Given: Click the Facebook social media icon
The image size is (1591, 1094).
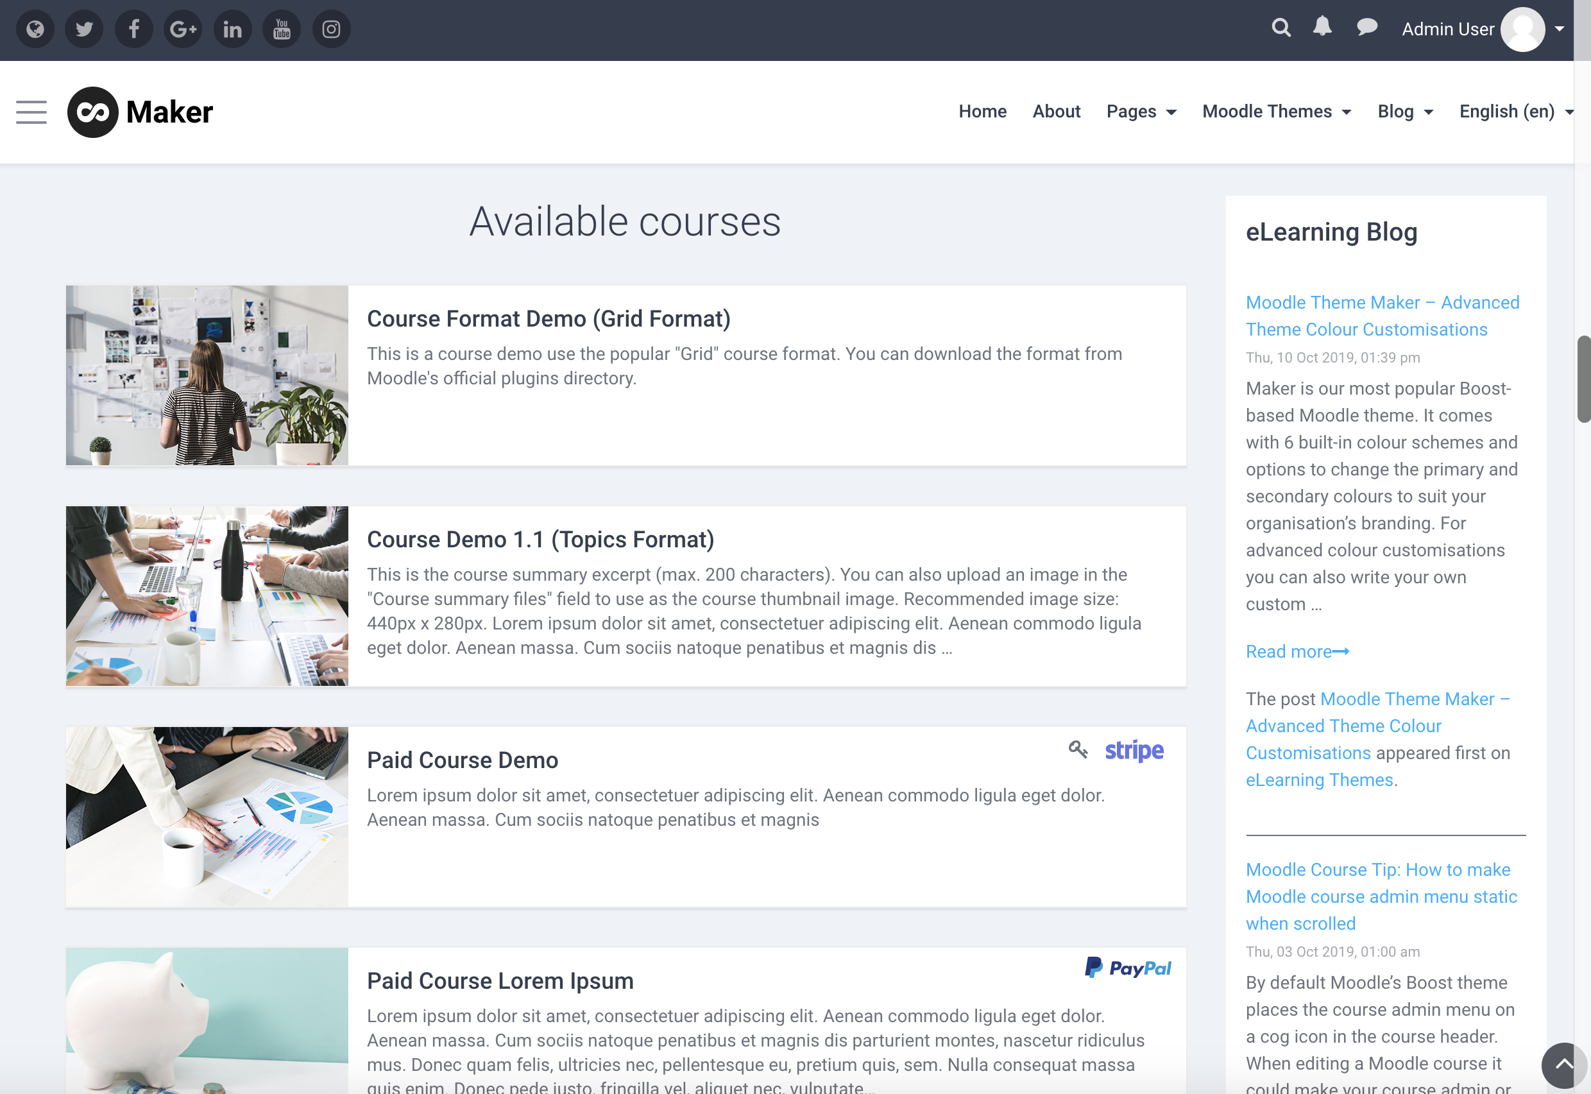Looking at the screenshot, I should click(134, 28).
